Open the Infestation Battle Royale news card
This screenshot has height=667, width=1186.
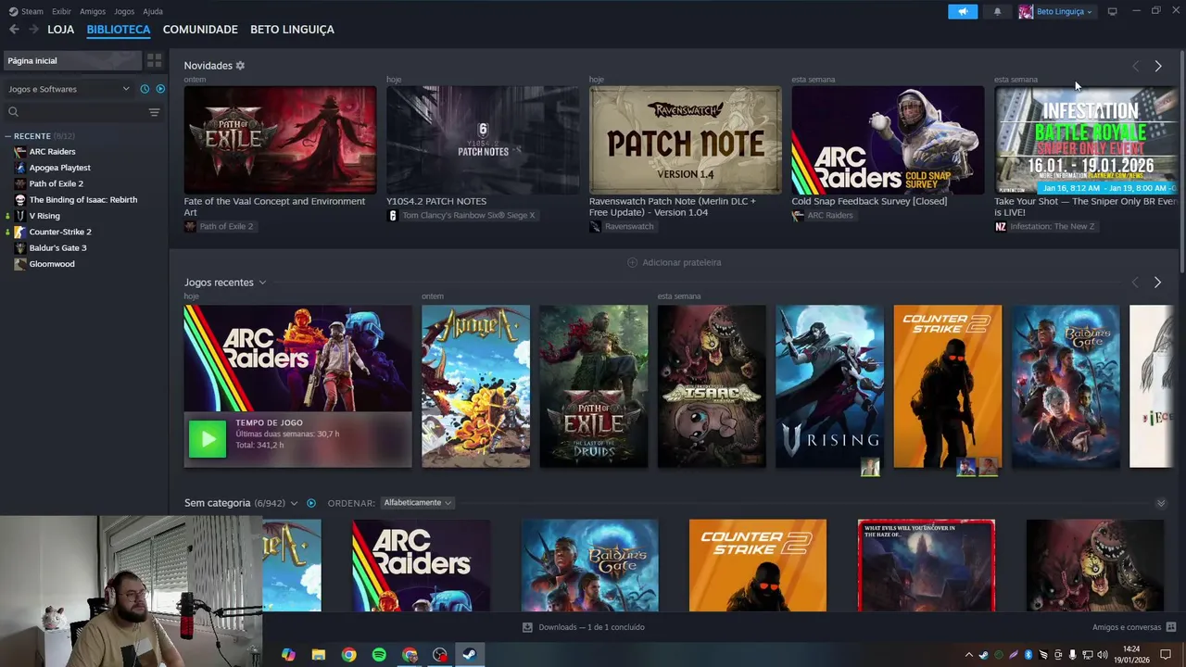(1086, 140)
